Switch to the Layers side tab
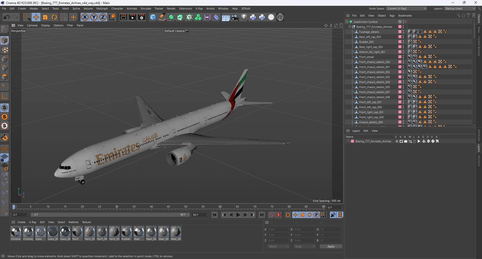This screenshot has height=259, width=482. [479, 148]
